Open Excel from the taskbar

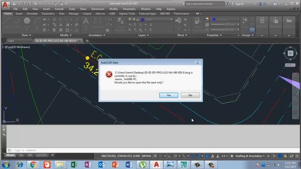tap(74, 165)
